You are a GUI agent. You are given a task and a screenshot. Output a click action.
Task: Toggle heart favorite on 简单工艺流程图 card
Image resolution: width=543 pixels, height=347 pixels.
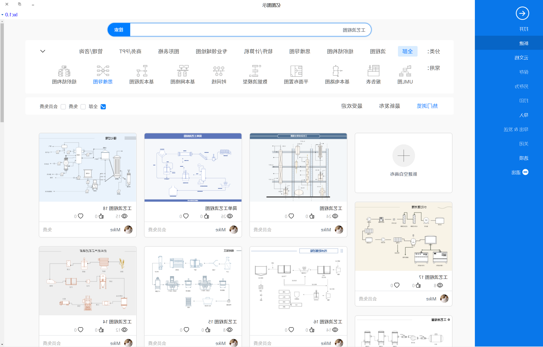[x=186, y=216]
